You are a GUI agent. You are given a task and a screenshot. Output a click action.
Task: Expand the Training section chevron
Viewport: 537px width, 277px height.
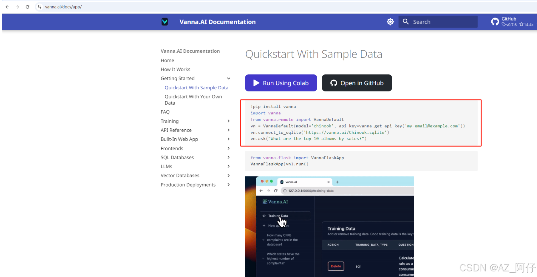pos(228,121)
